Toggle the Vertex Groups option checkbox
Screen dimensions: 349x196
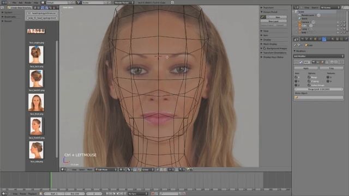tap(309, 85)
